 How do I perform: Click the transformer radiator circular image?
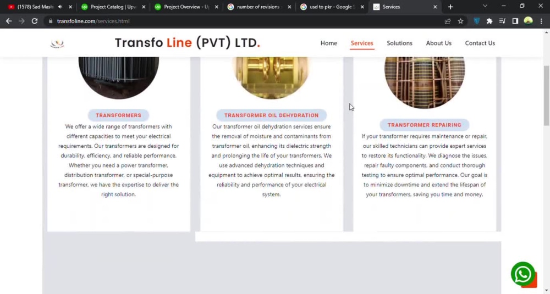119,78
